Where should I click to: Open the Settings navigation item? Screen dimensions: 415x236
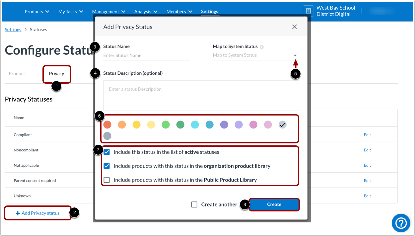(x=210, y=11)
